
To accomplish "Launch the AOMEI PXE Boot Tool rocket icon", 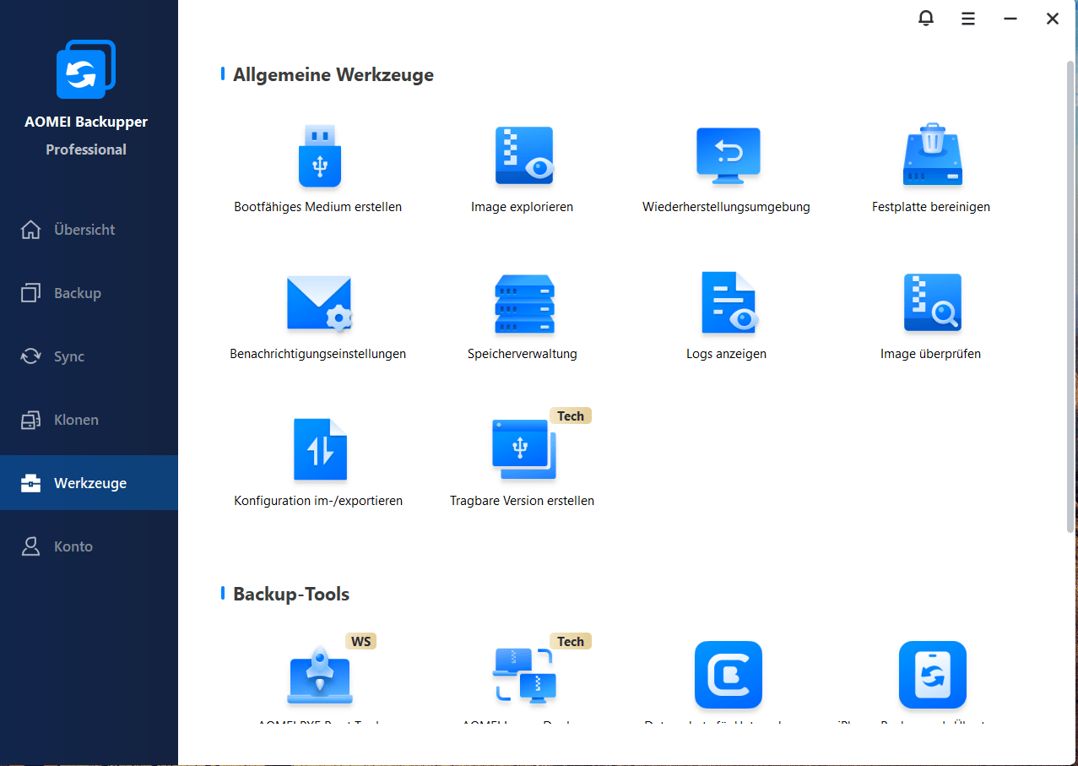I will coord(319,676).
